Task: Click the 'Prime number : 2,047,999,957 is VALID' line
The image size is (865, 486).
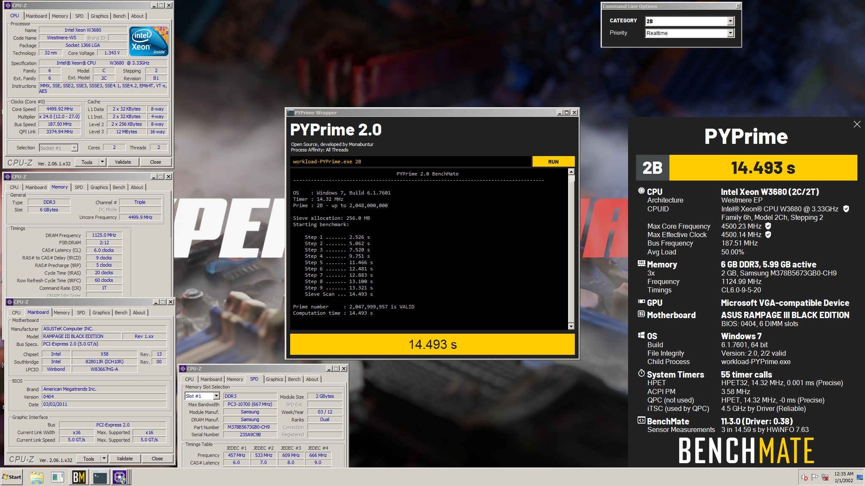Action: pos(354,307)
